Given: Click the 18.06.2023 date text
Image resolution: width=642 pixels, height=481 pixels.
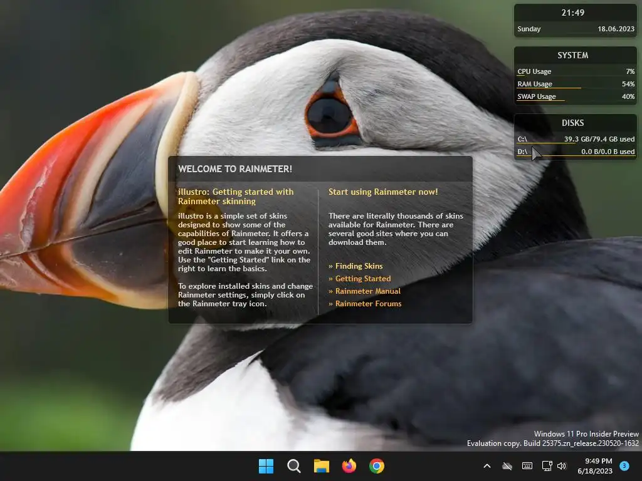Looking at the screenshot, I should tap(616, 29).
